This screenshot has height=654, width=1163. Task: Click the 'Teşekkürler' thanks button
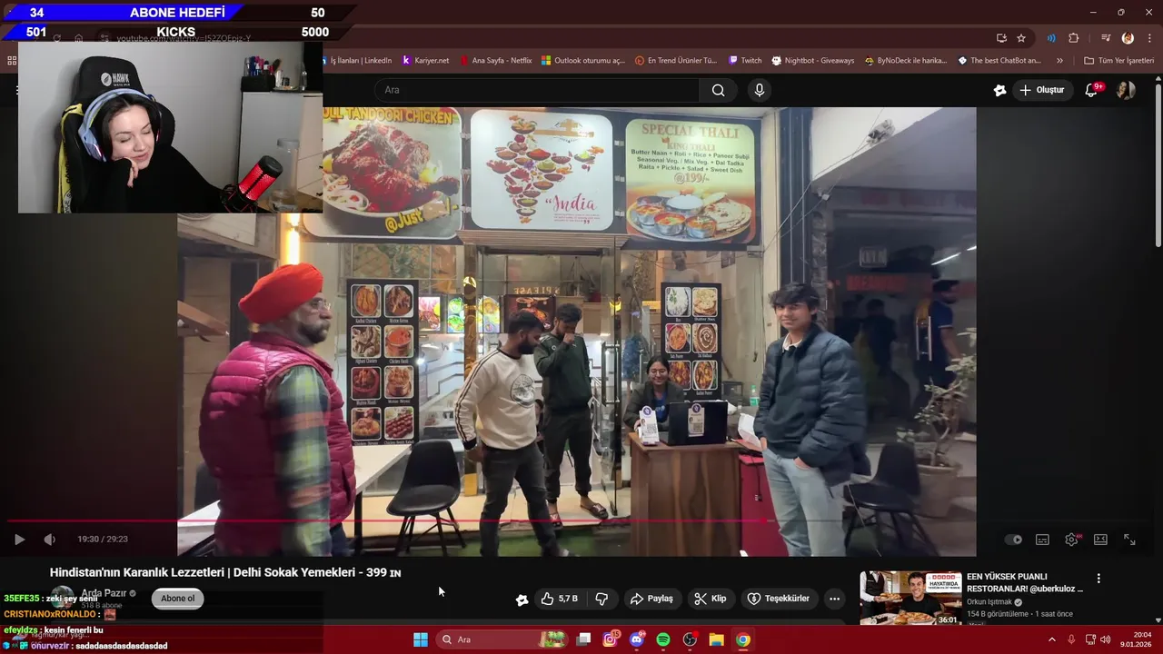[778, 599]
